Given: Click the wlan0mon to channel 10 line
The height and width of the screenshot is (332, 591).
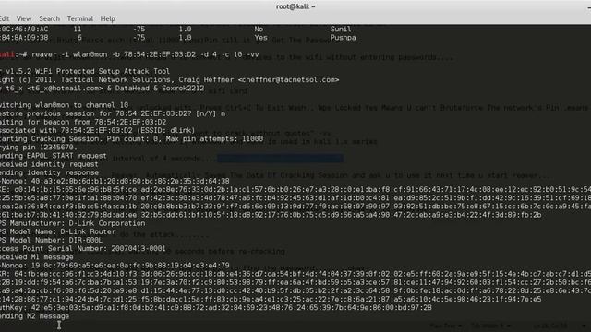Looking at the screenshot, I should 64,105.
